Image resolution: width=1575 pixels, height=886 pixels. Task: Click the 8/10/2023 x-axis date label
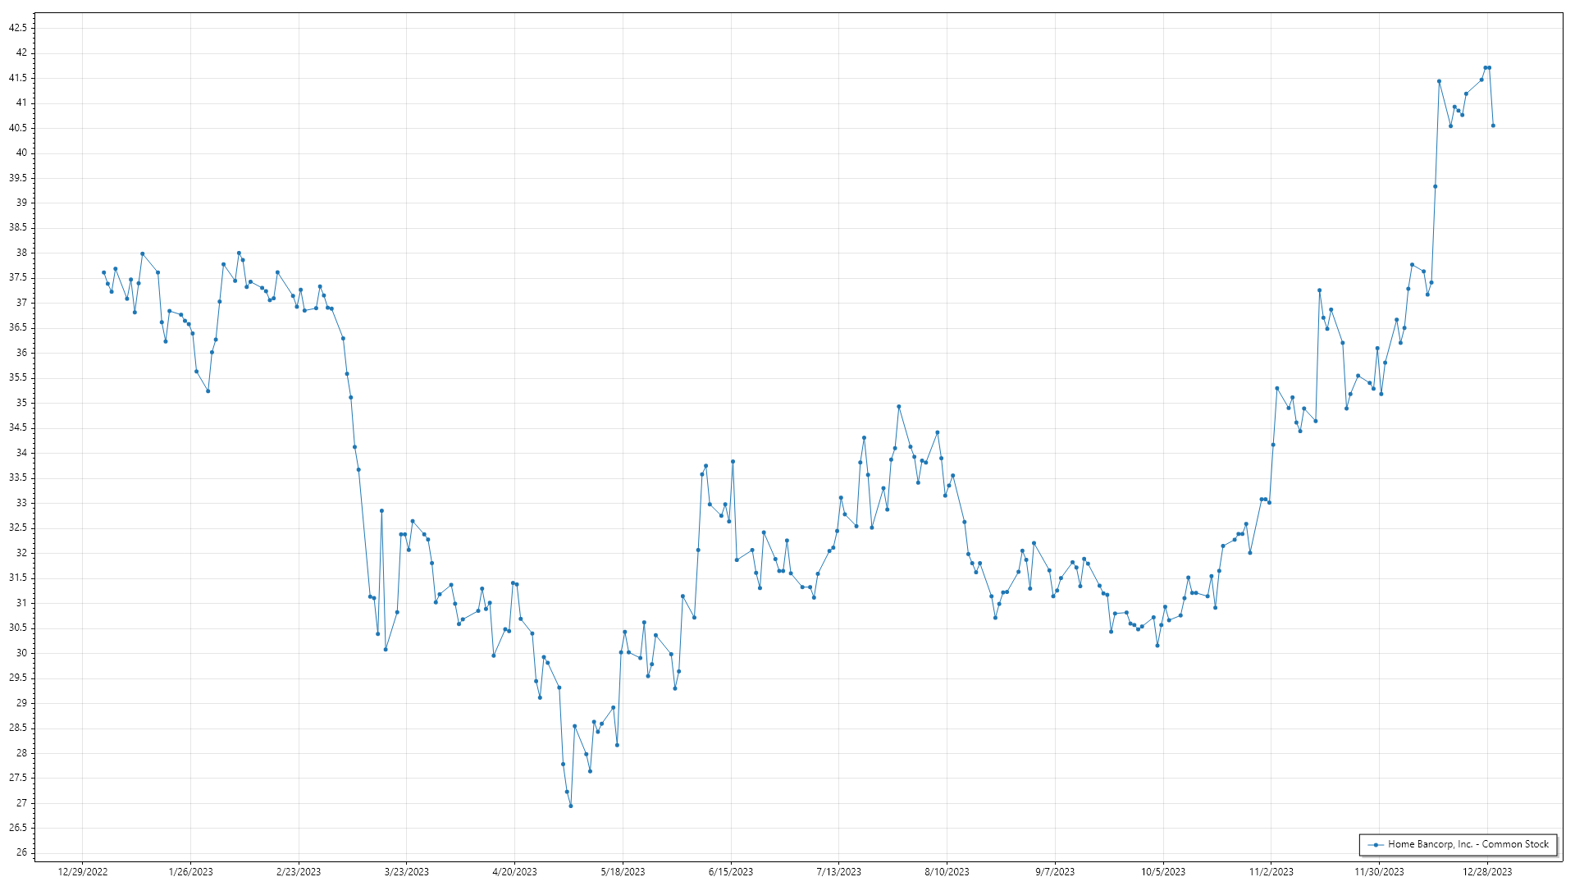[947, 872]
